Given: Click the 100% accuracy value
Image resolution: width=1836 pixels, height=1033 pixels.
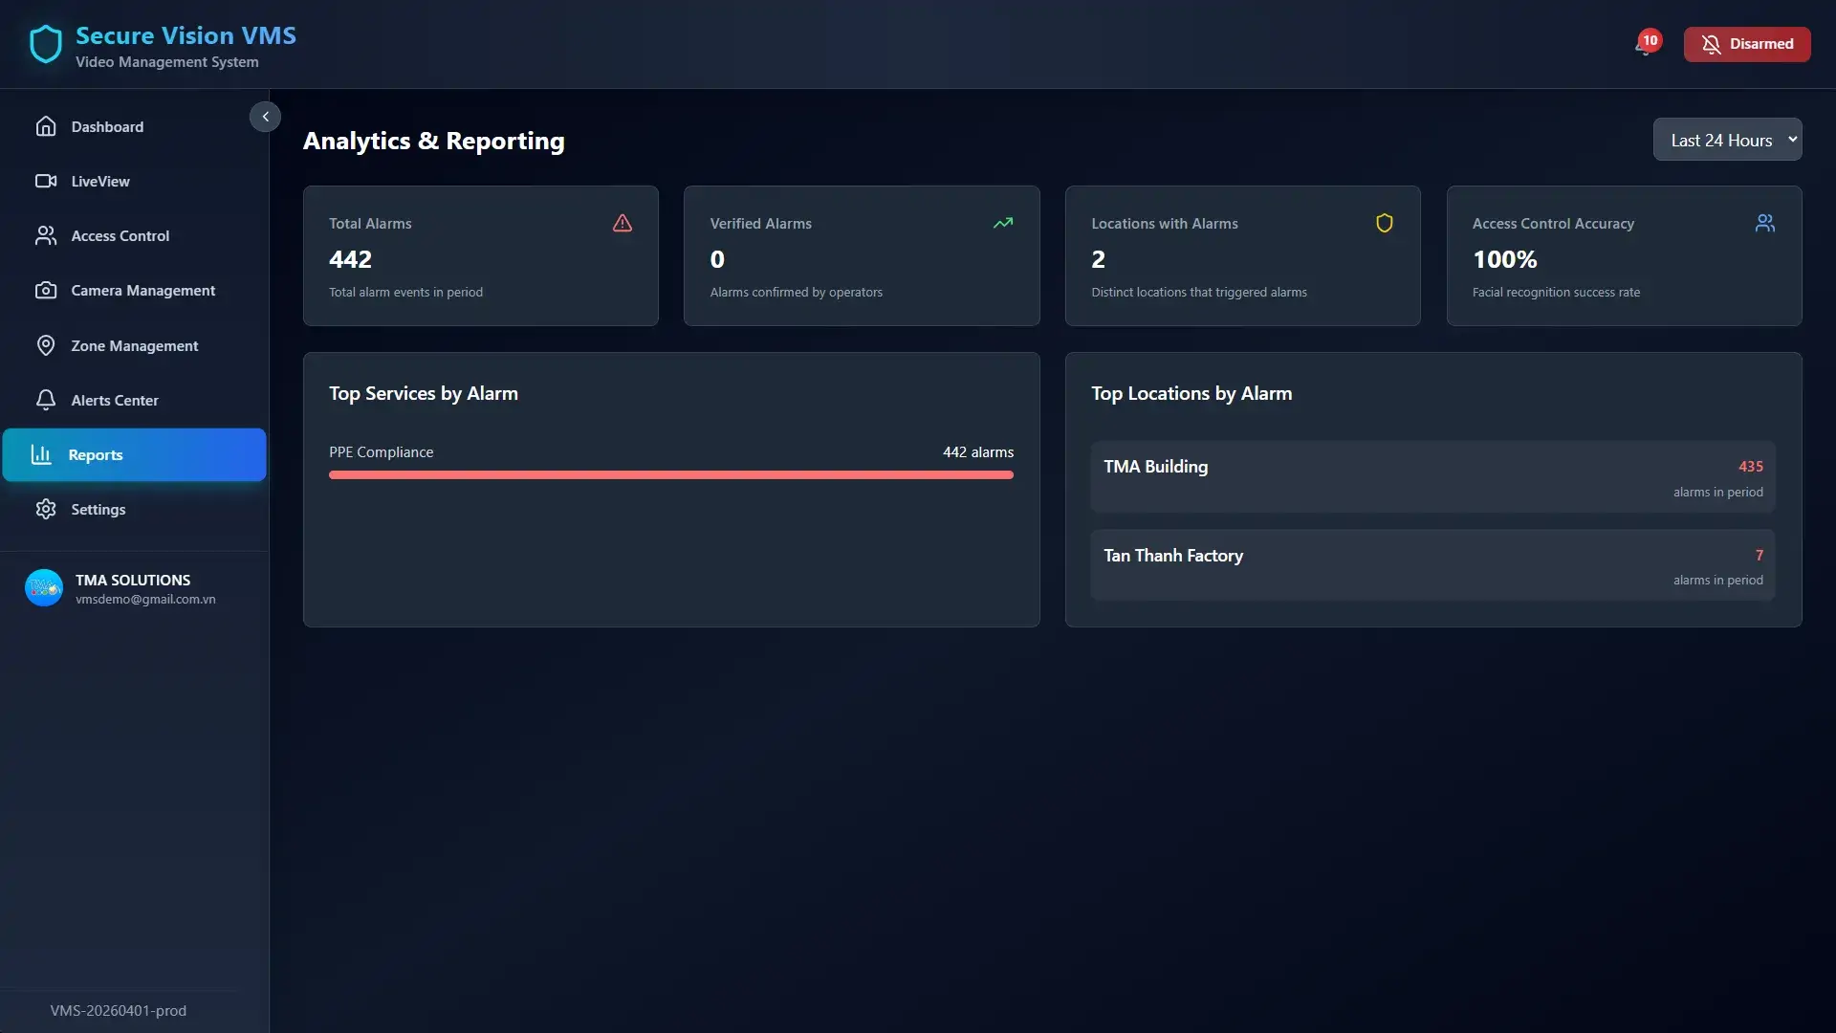Looking at the screenshot, I should [x=1505, y=259].
